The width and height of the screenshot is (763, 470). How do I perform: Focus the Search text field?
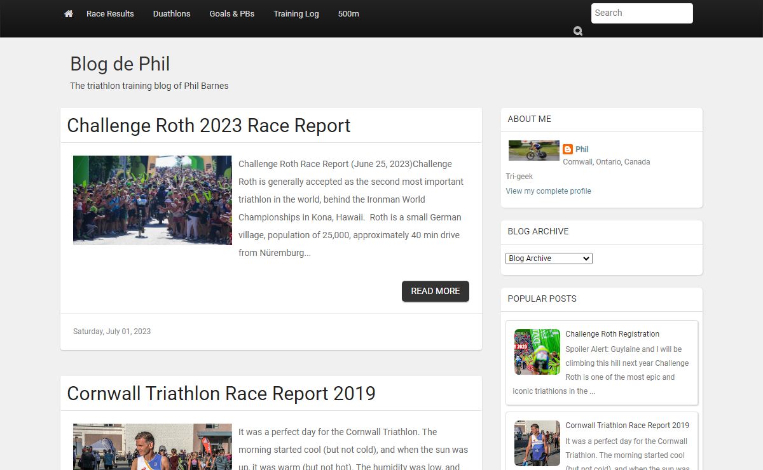(x=642, y=13)
